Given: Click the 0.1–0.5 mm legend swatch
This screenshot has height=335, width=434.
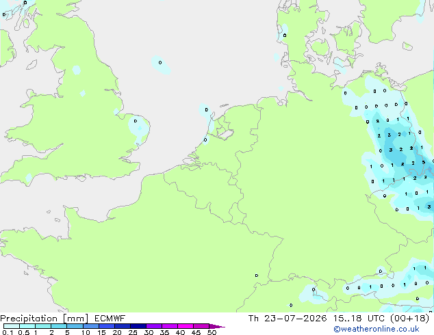Looking at the screenshot, I should [x=12, y=326].
